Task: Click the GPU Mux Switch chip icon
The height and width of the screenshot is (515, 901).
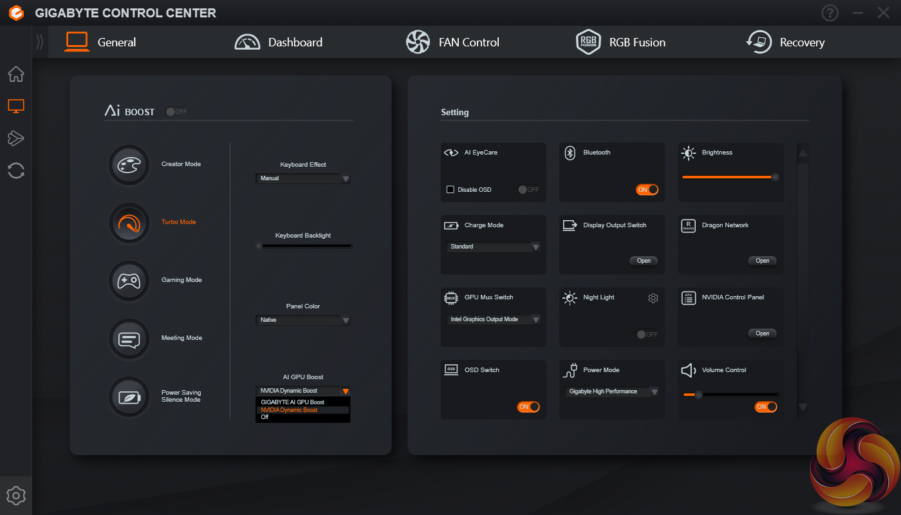Action: coord(451,298)
